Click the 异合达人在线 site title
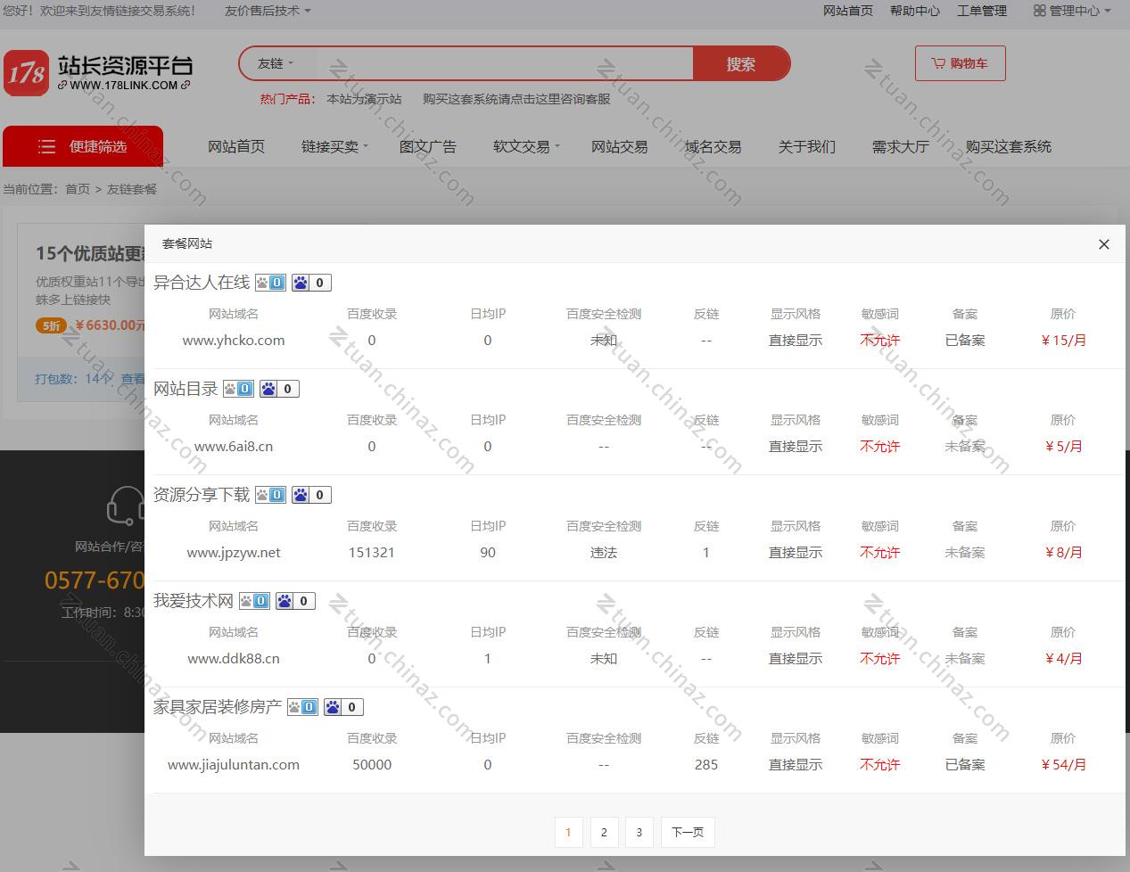This screenshot has height=872, width=1130. click(x=202, y=283)
